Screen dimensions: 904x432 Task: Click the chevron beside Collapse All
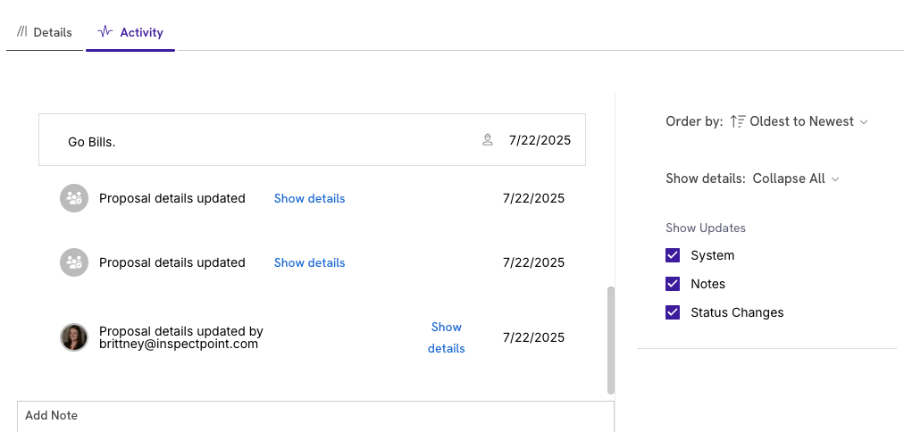(835, 179)
